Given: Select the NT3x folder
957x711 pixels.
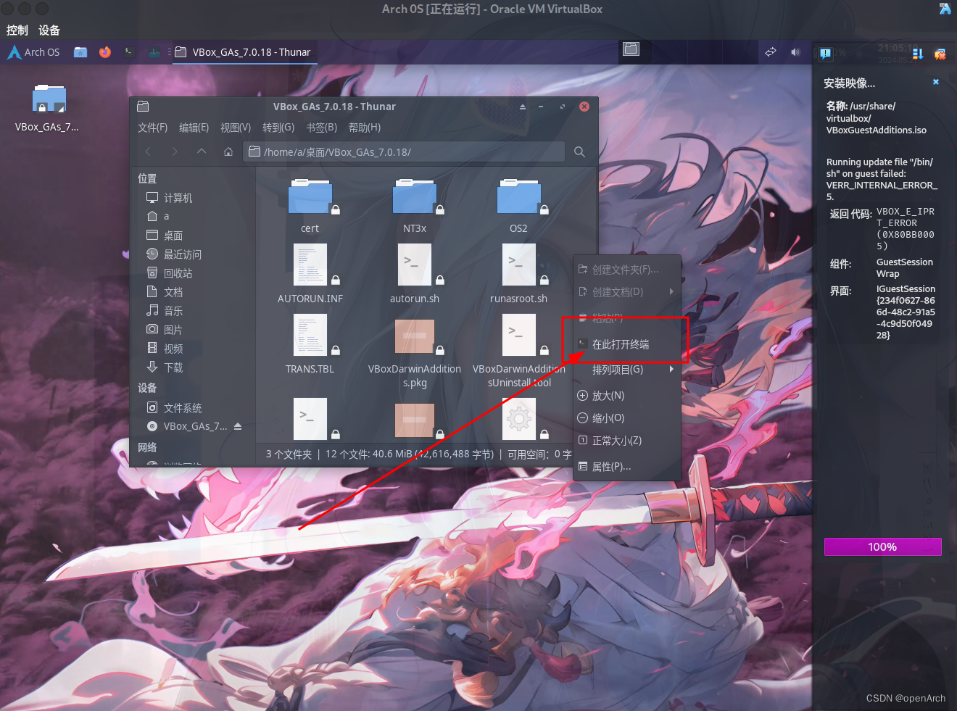Looking at the screenshot, I should 415,206.
